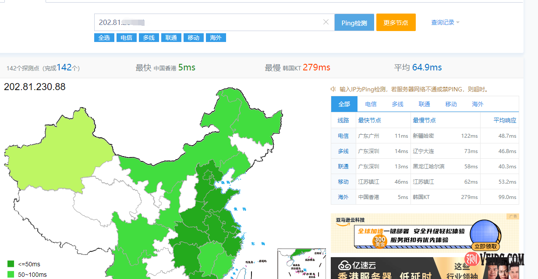Click the 50~100ms legend color swatch

click(x=11, y=275)
